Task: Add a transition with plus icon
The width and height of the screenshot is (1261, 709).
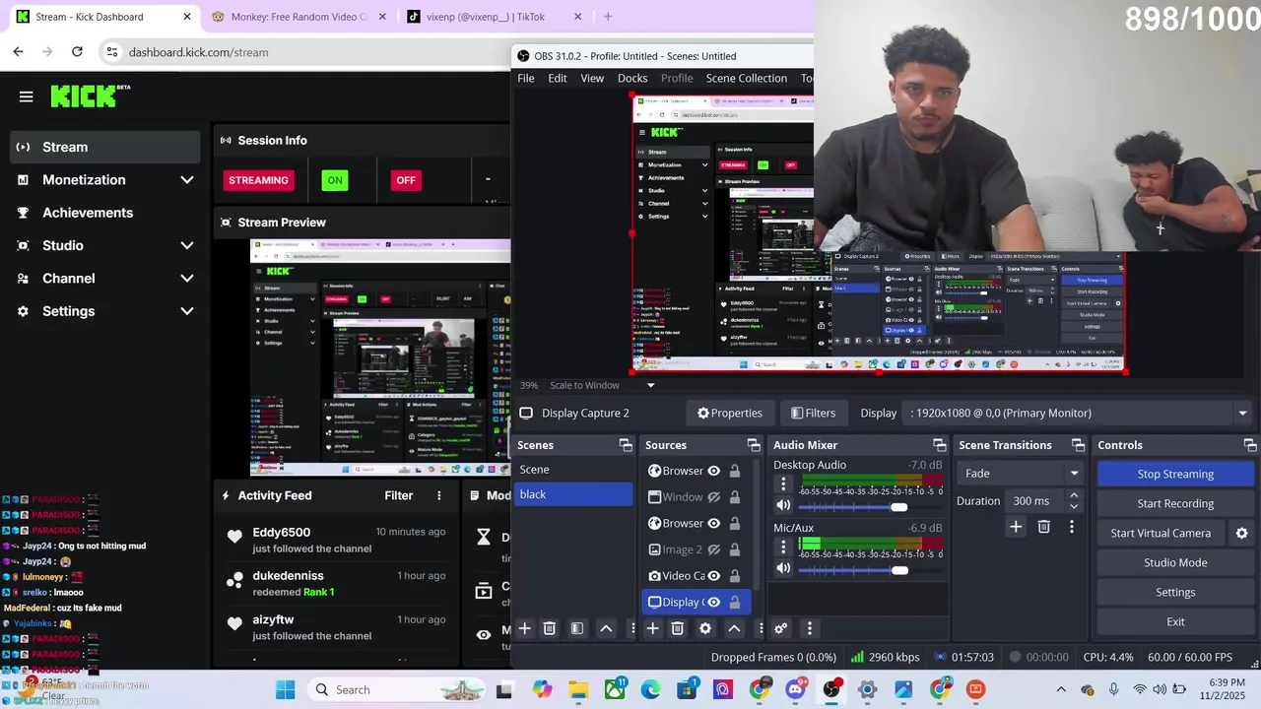Action: pyautogui.click(x=1016, y=527)
